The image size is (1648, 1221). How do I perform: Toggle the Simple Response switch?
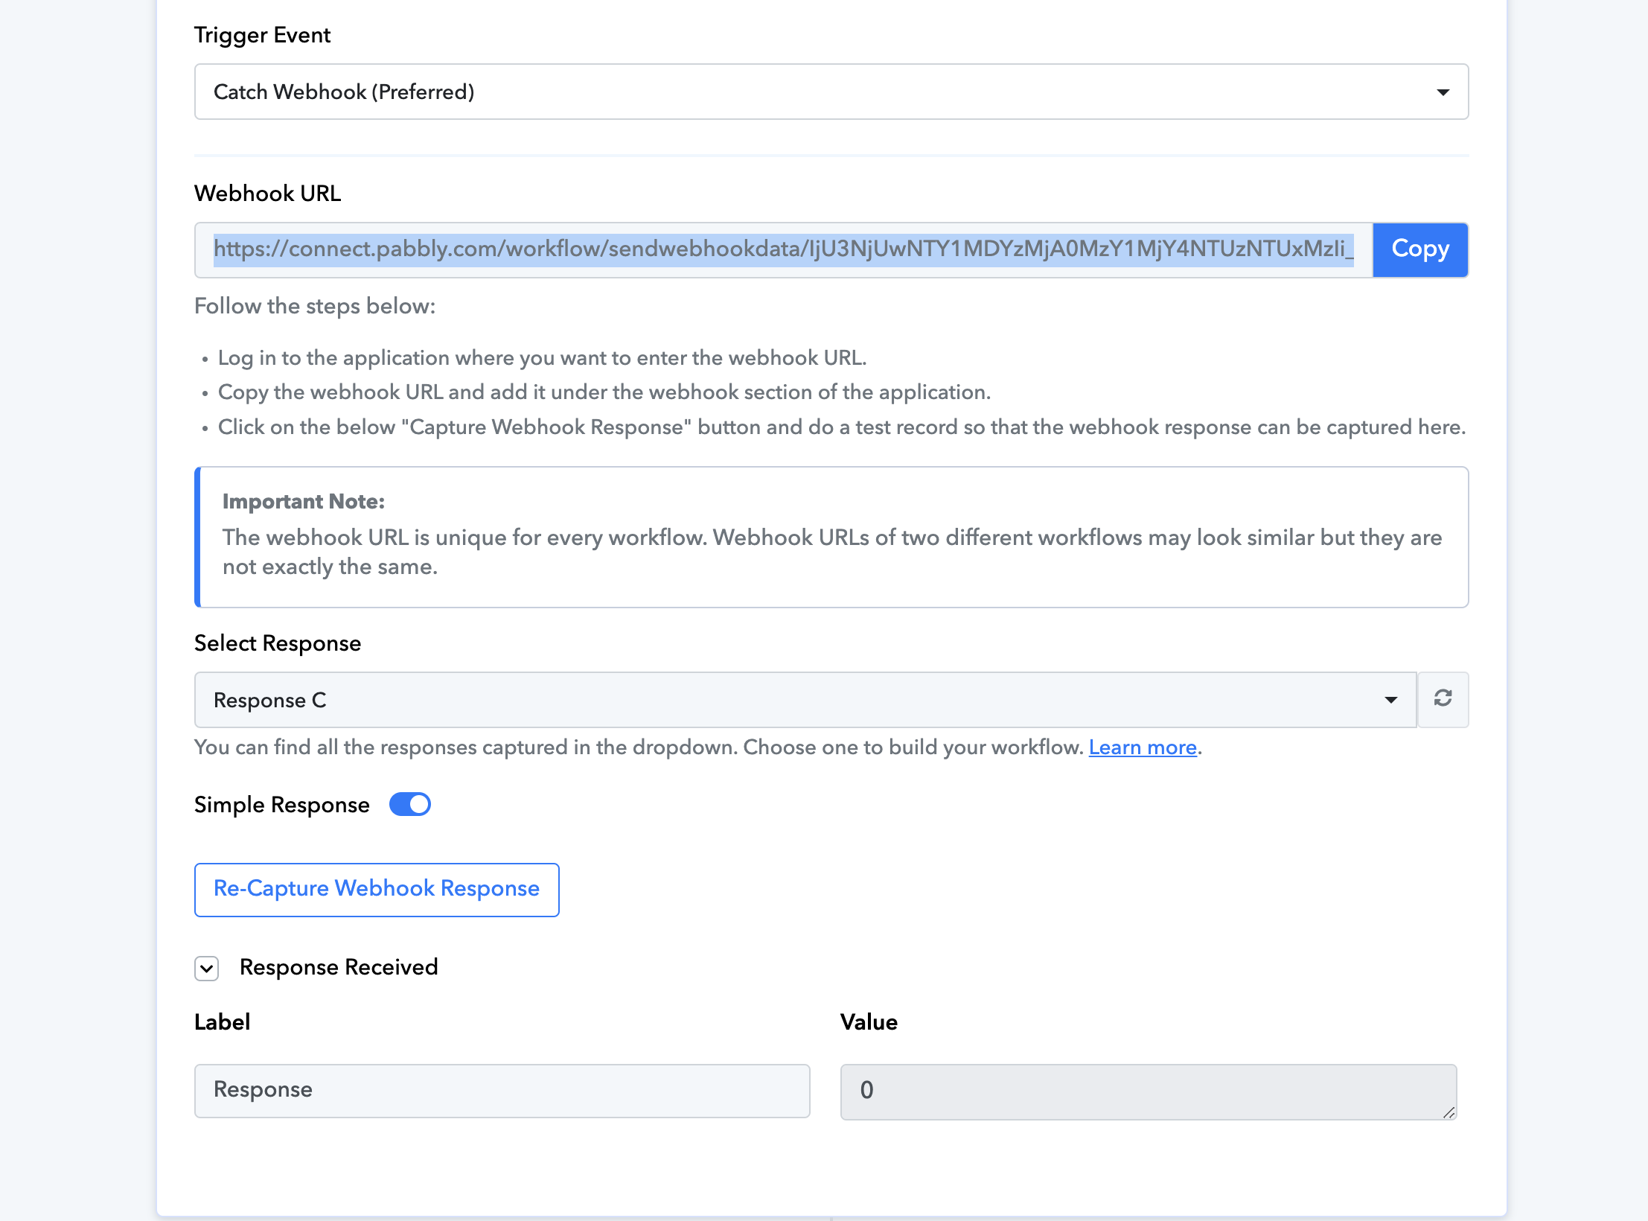tap(410, 804)
